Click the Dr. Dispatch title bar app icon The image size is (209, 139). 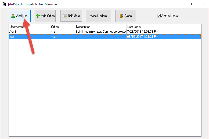click(4, 4)
